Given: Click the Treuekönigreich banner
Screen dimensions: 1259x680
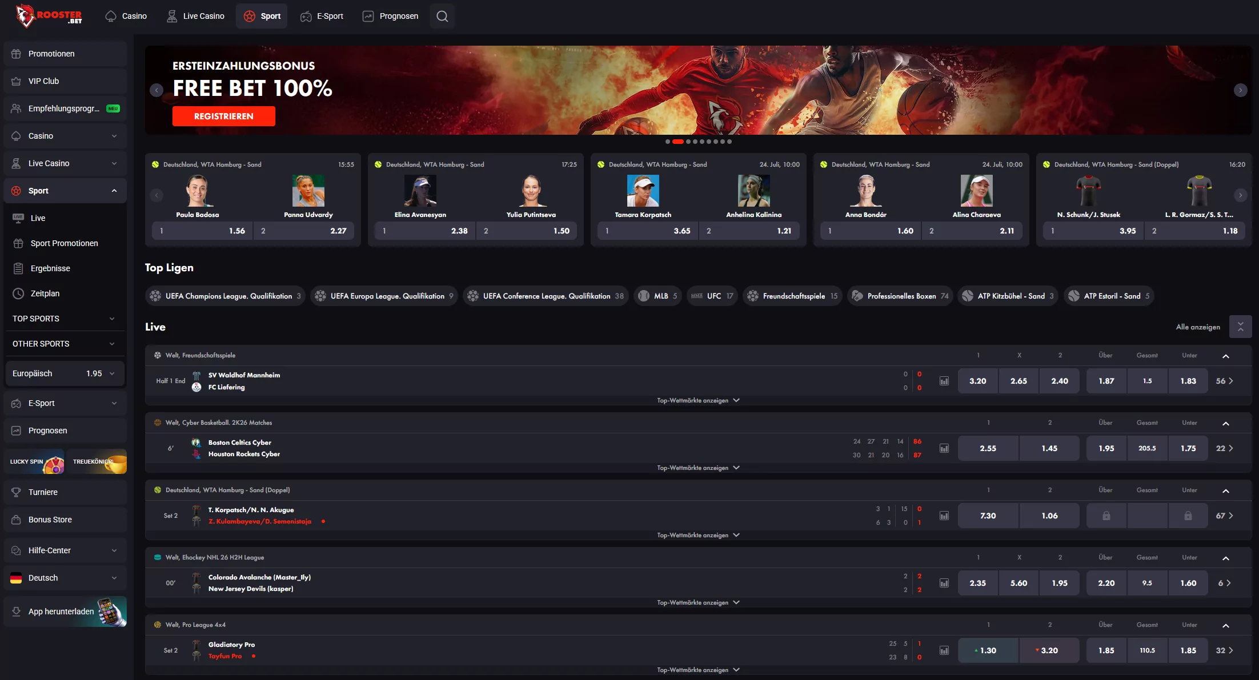Looking at the screenshot, I should coord(97,461).
